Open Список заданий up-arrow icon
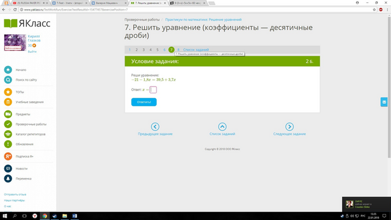 [222, 127]
